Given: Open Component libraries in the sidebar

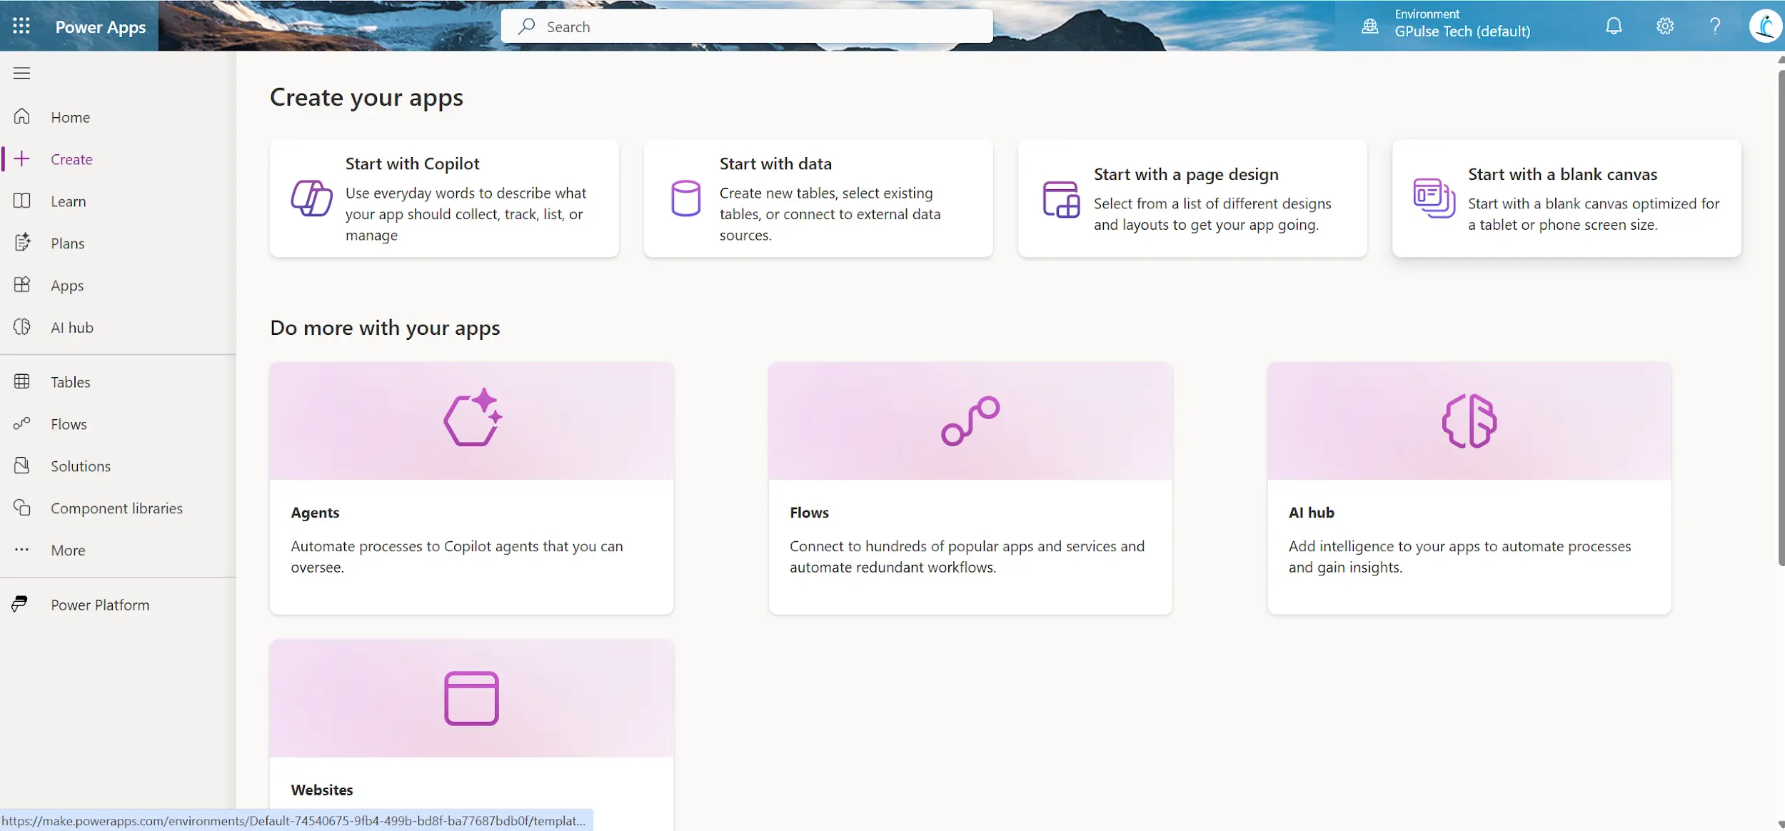Looking at the screenshot, I should point(116,508).
